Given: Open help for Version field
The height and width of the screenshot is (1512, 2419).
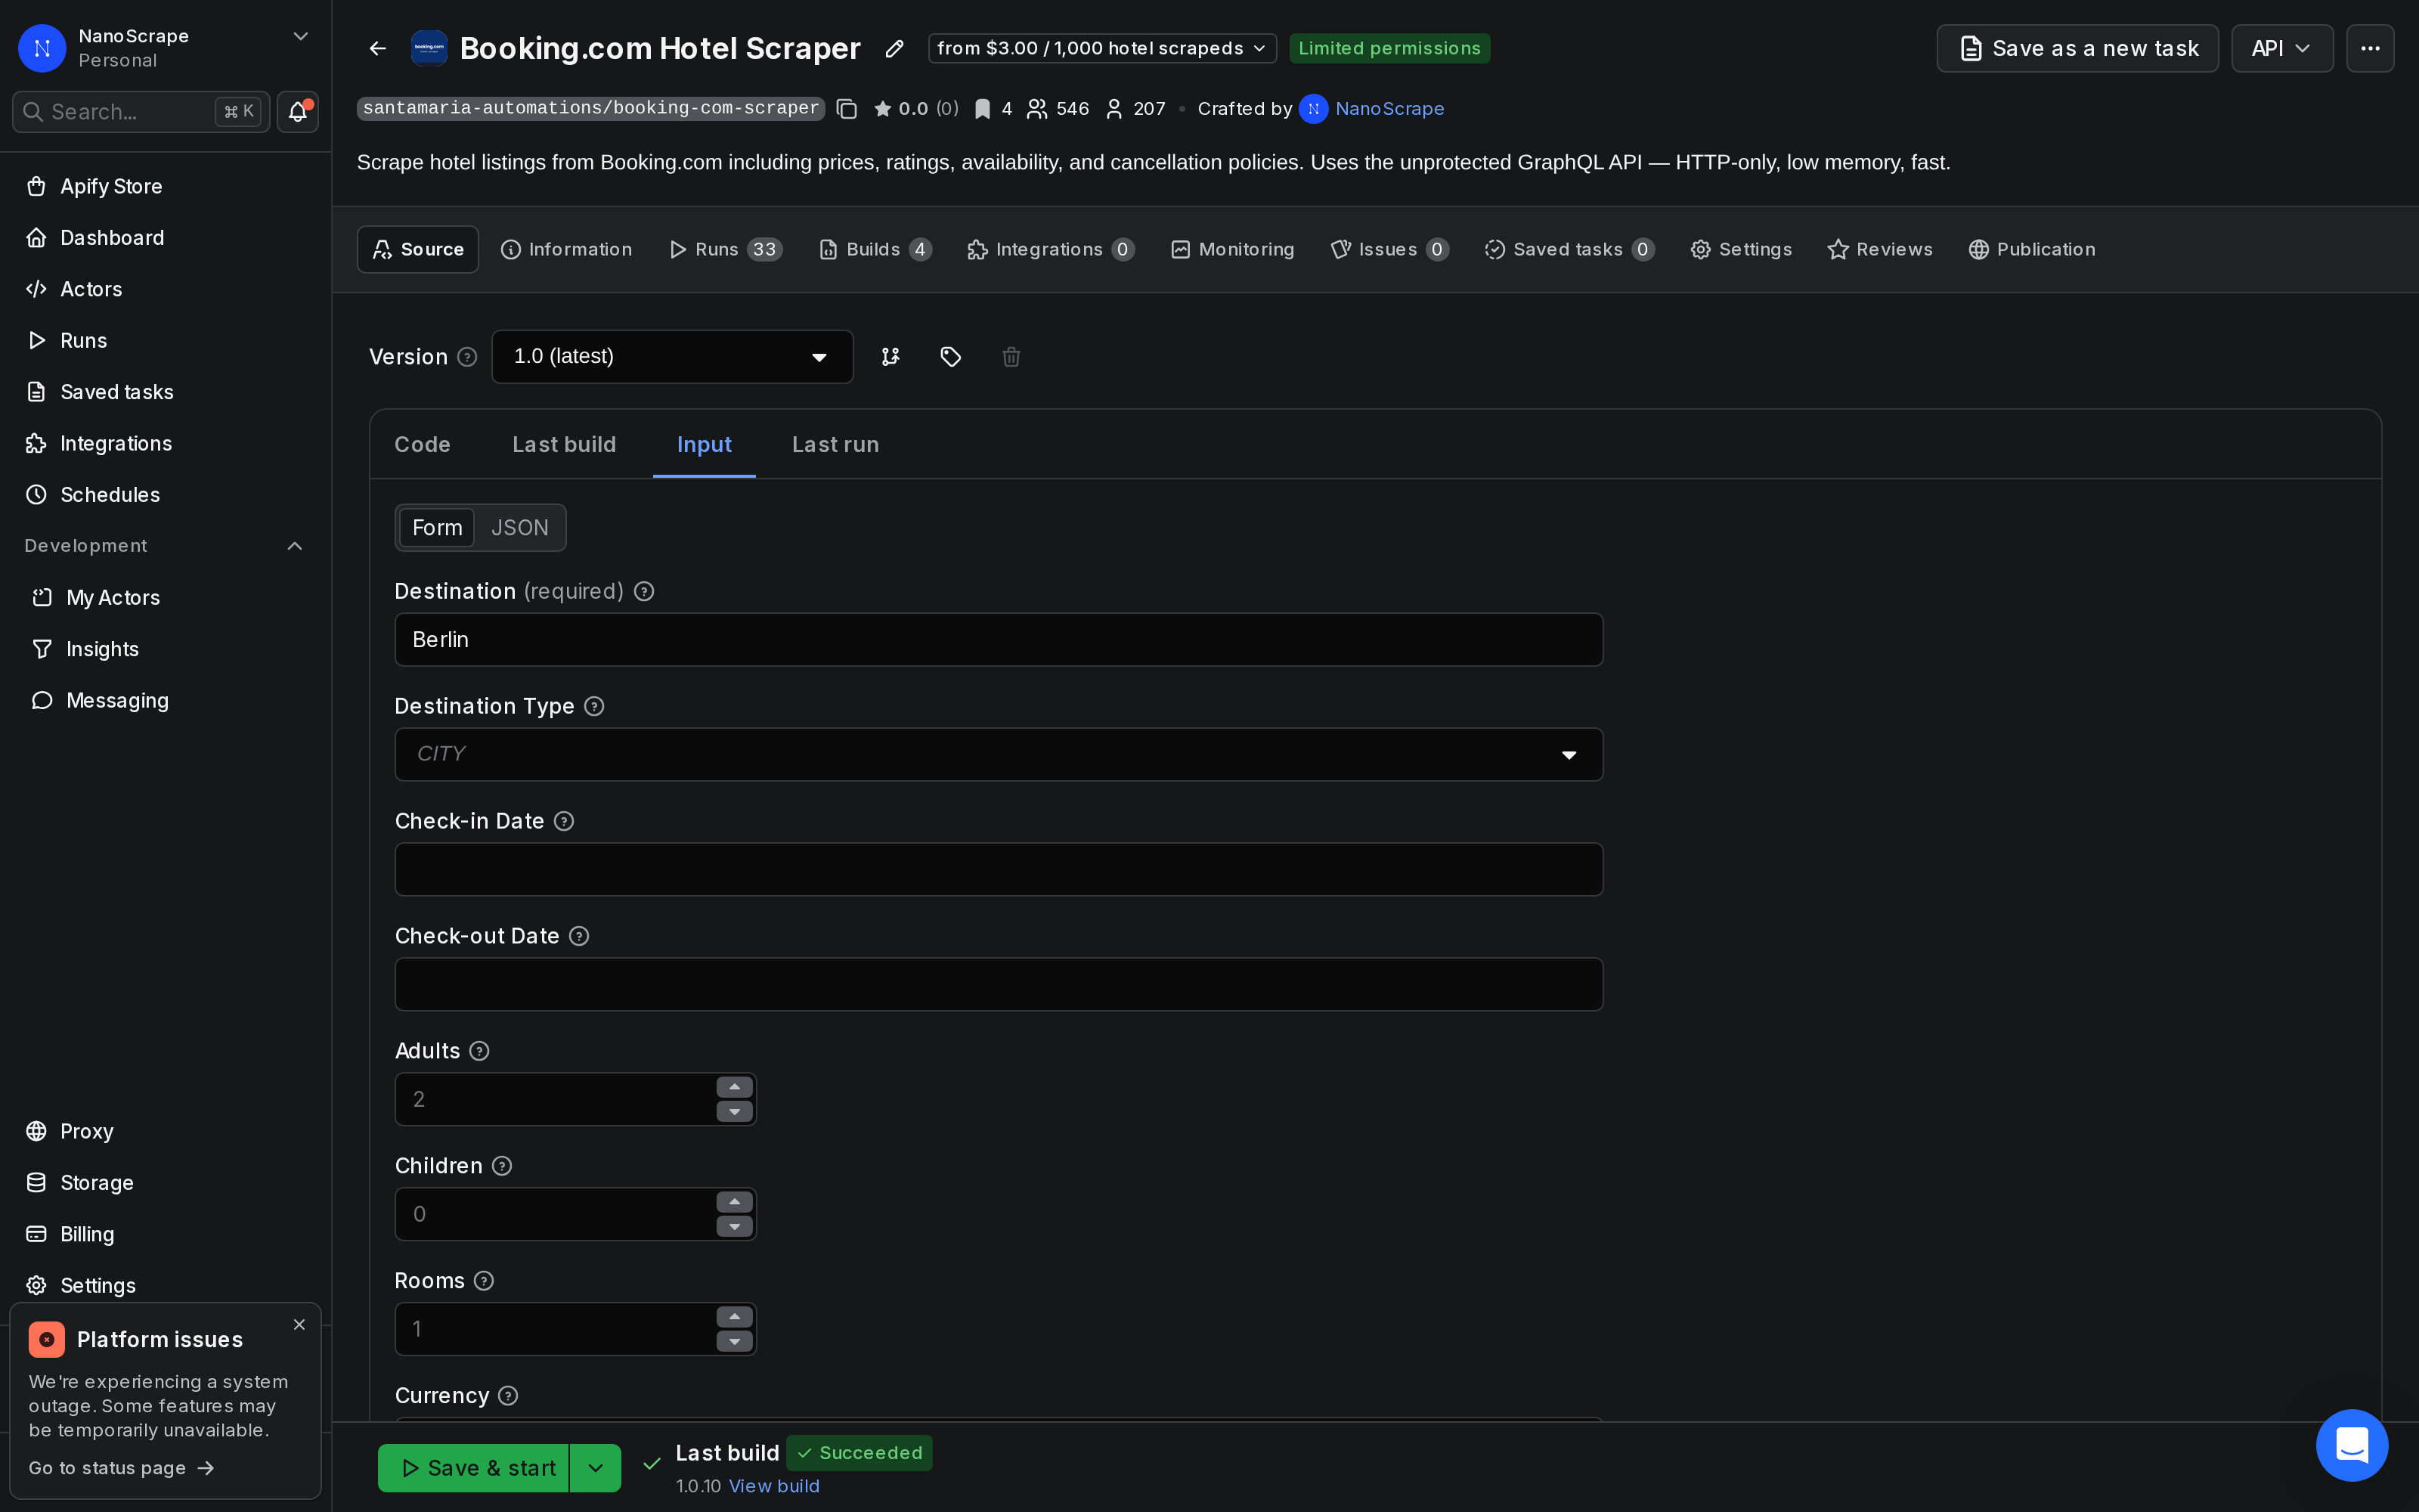Looking at the screenshot, I should pos(467,357).
